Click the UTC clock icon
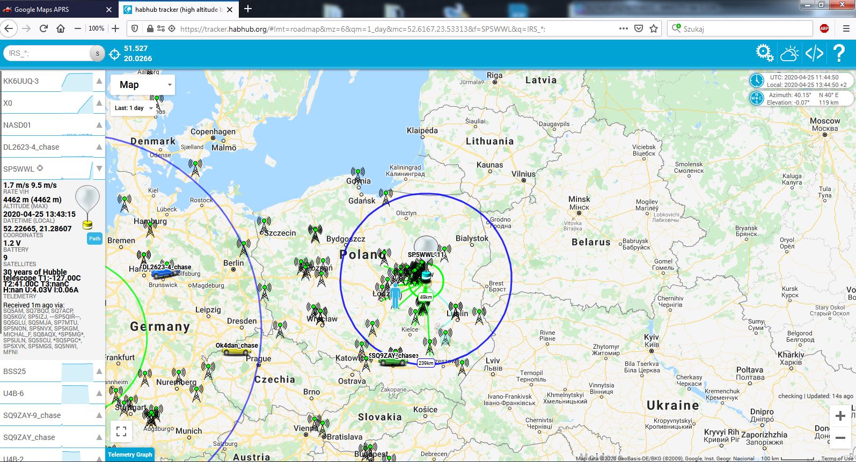The image size is (856, 462). pos(757,80)
